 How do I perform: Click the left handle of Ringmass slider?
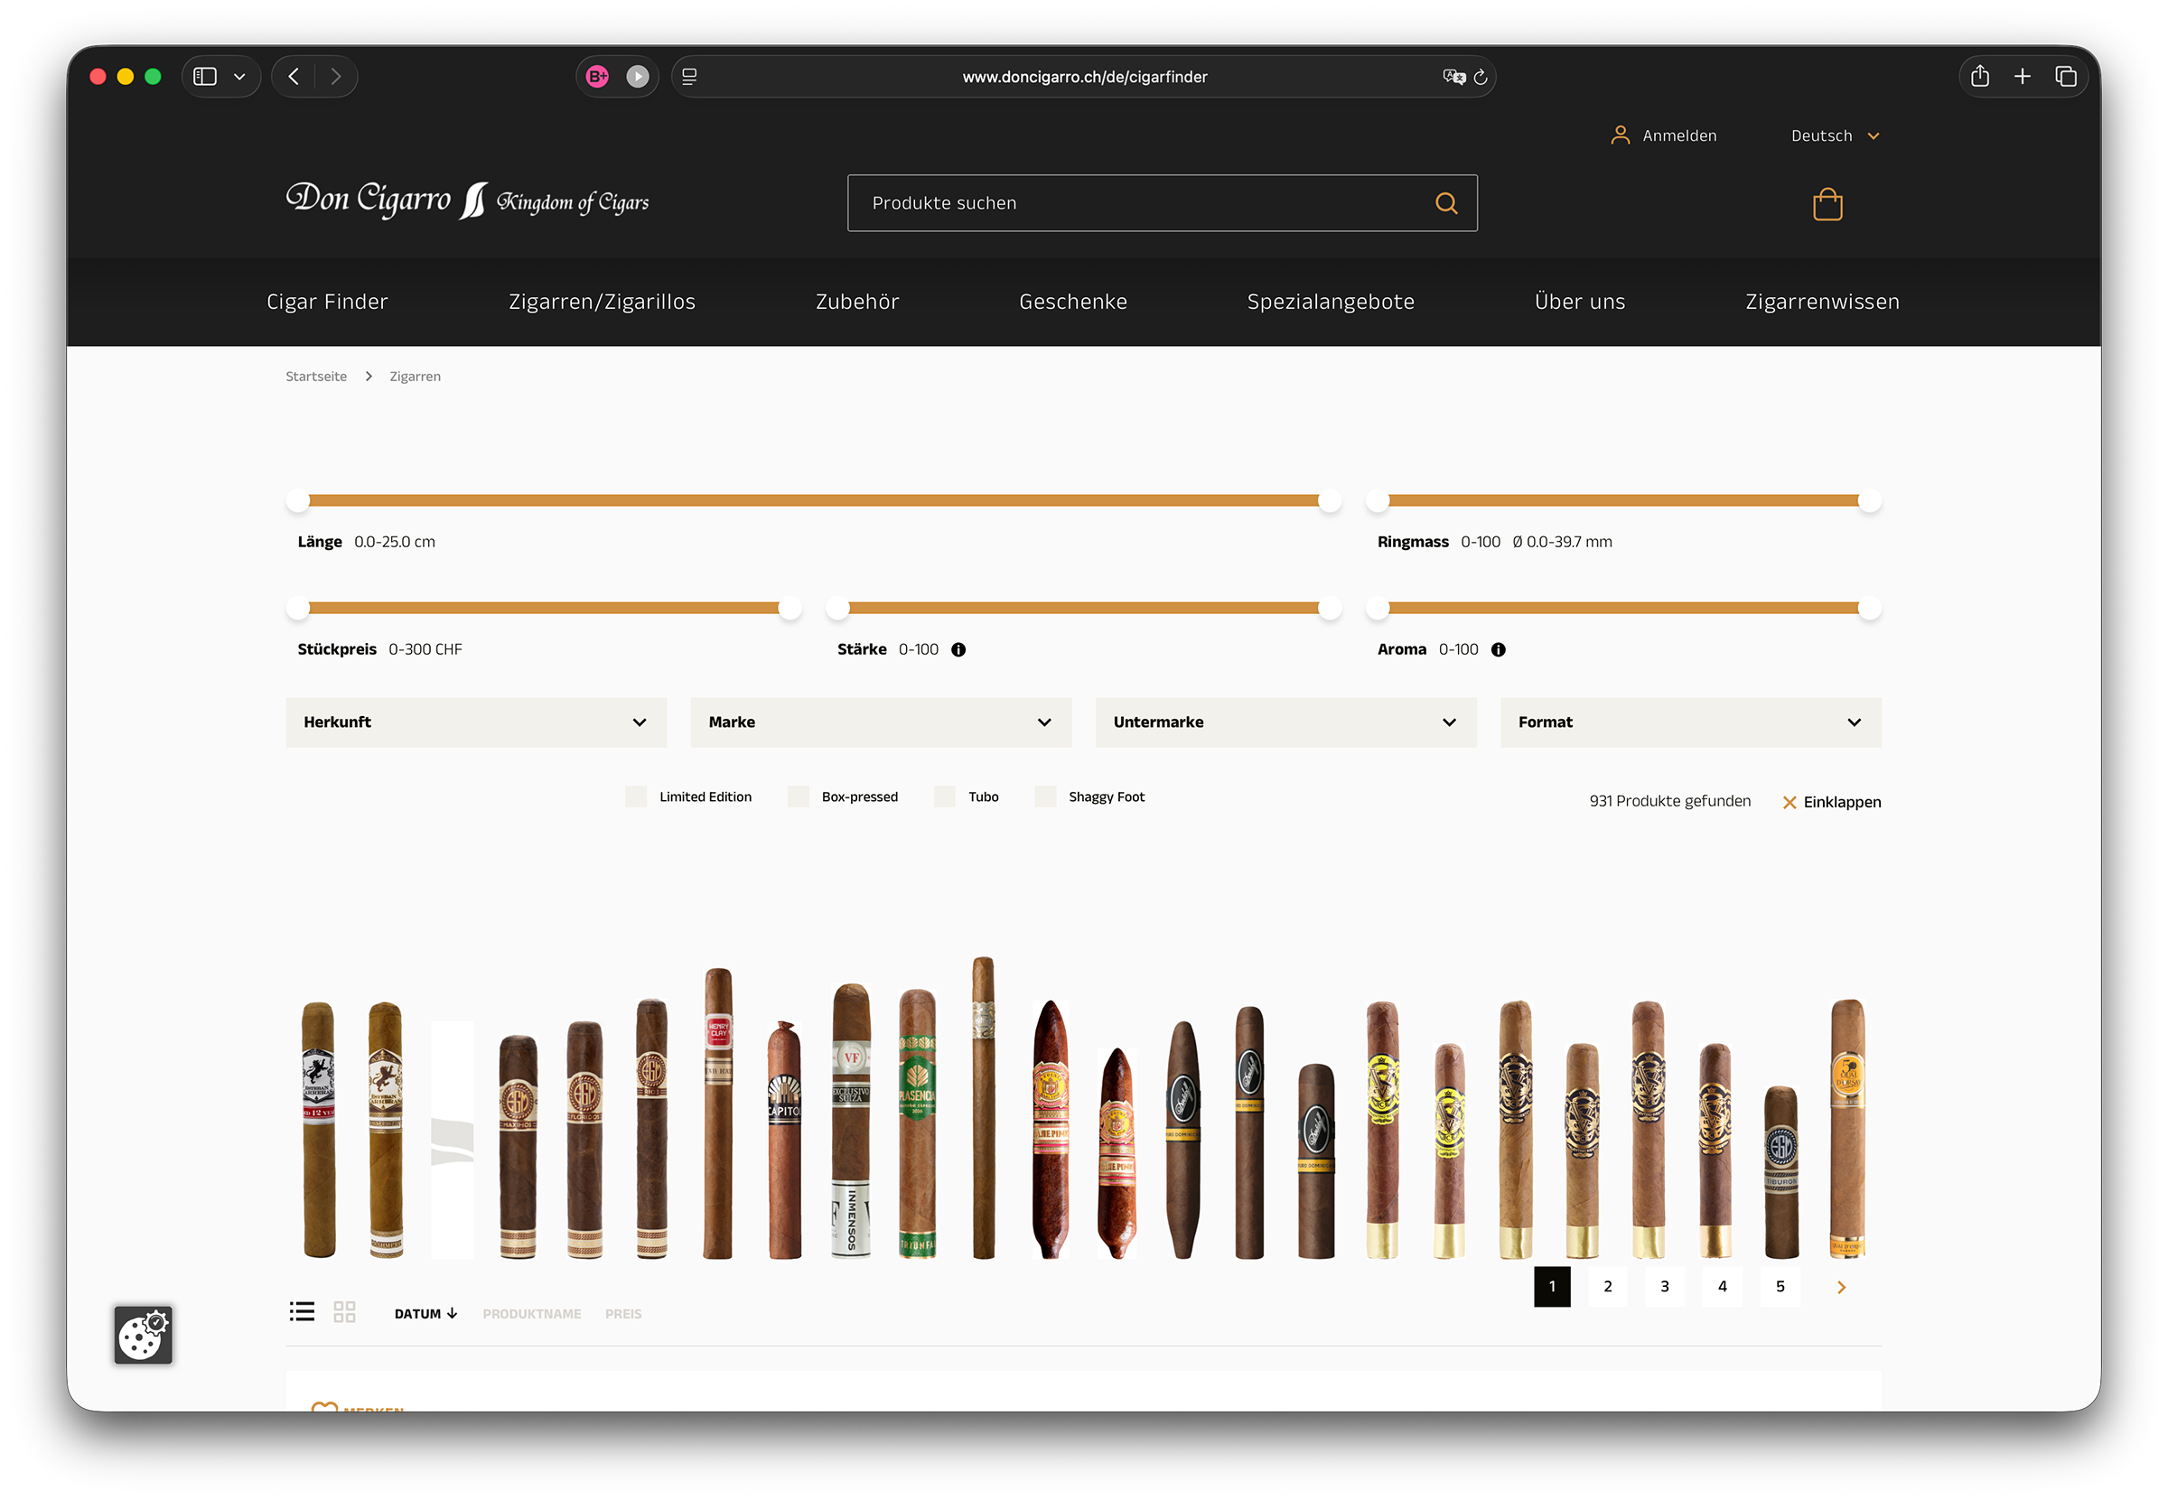tap(1378, 501)
